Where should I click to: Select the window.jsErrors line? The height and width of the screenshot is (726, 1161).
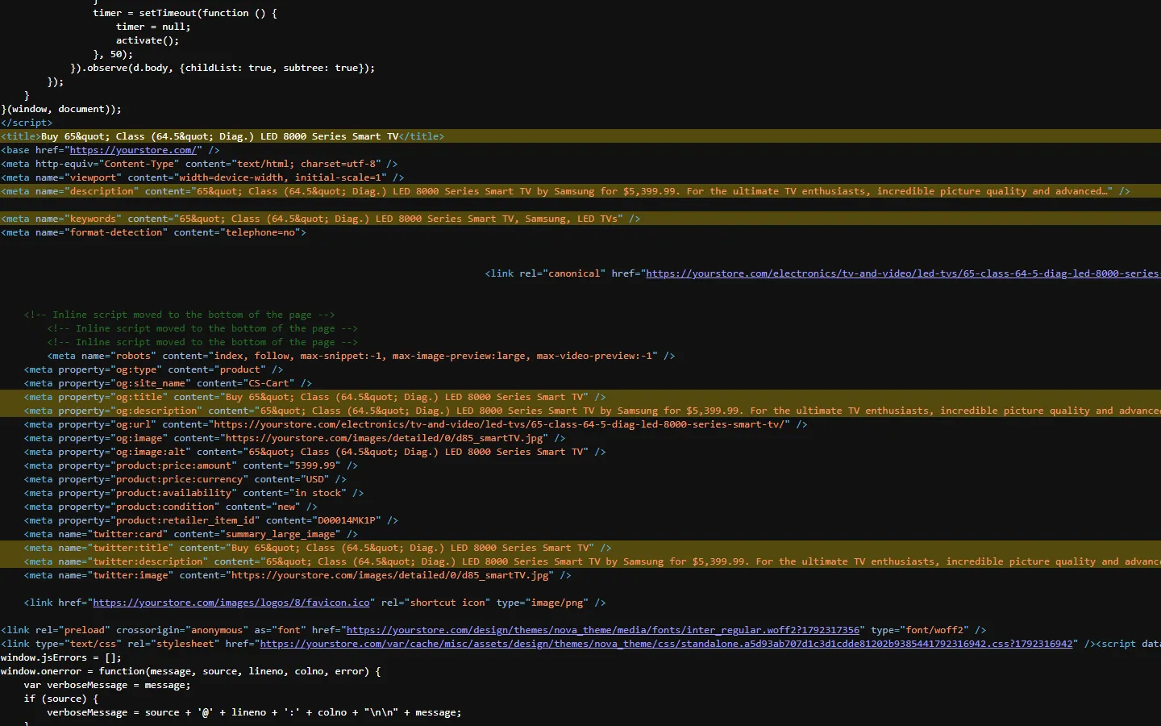tap(61, 657)
